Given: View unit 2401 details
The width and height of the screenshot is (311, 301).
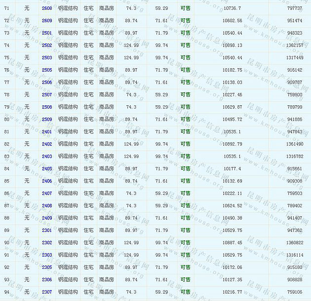Looking at the screenshot, I should [47, 132].
